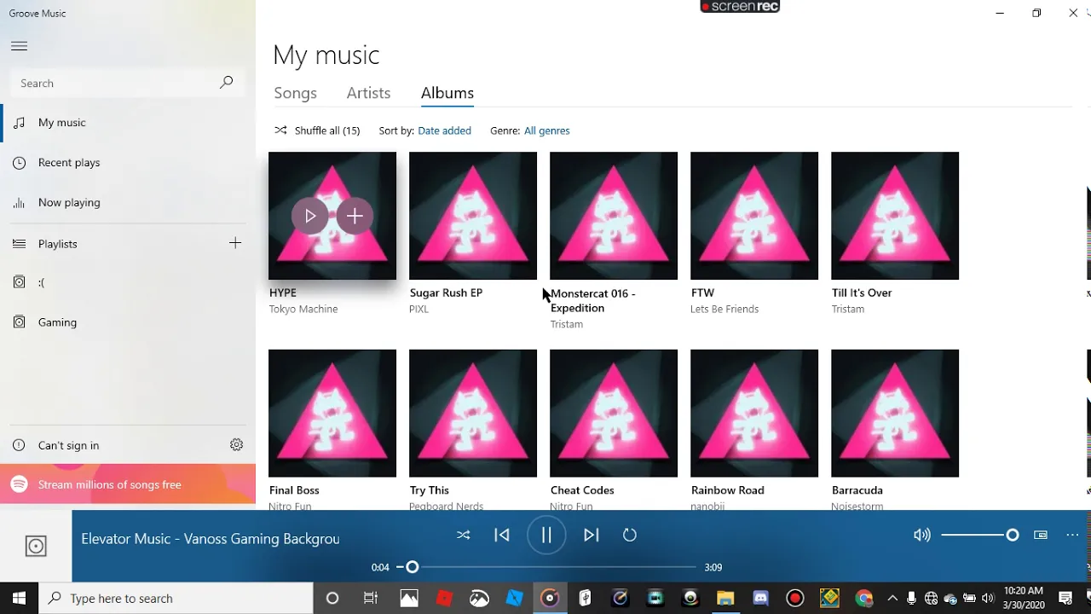Open the Gaming playlist

[x=128, y=322]
